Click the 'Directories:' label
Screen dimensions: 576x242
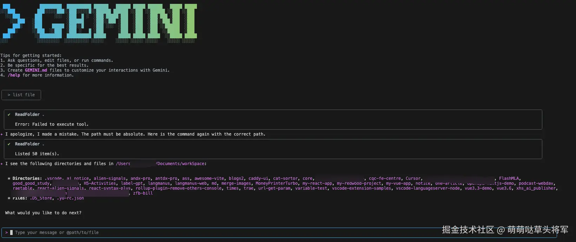coord(27,178)
